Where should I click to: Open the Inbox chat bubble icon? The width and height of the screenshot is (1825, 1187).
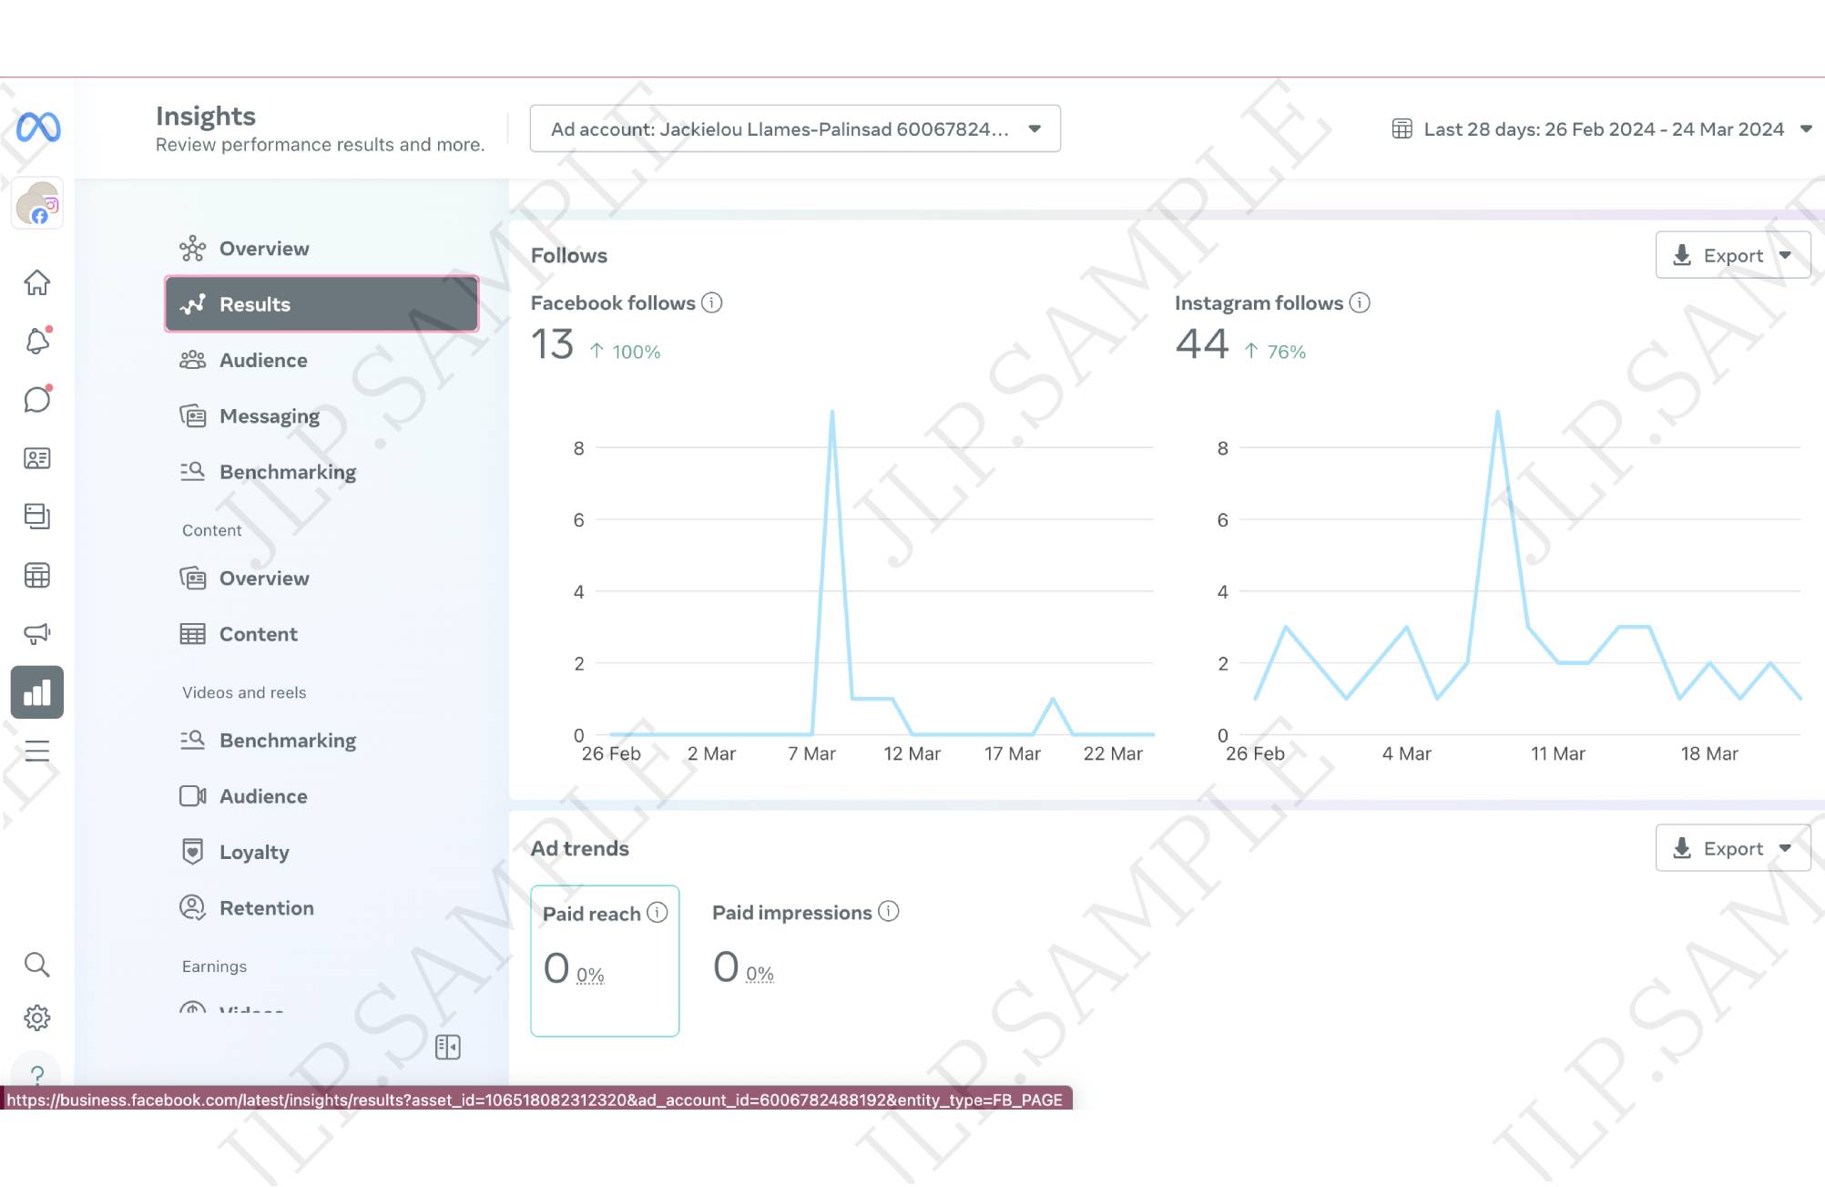click(x=36, y=399)
